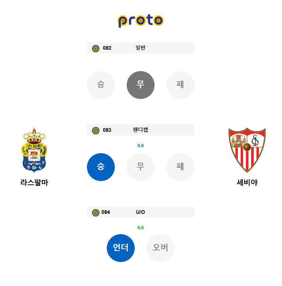Open the 082 일반 header bar

pos(141,48)
